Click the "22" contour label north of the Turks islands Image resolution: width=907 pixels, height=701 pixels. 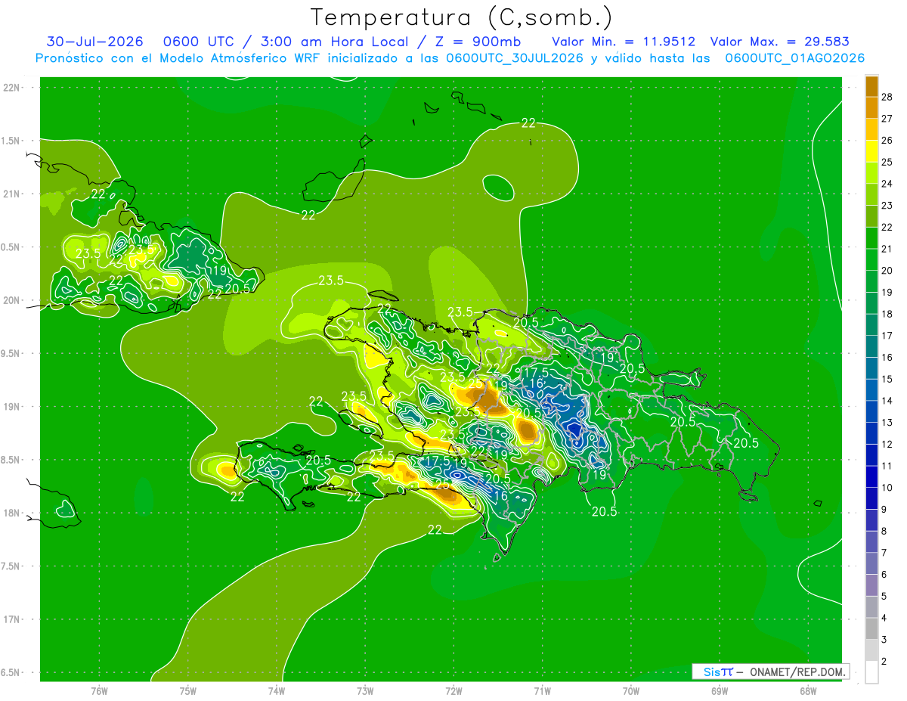[x=528, y=123]
